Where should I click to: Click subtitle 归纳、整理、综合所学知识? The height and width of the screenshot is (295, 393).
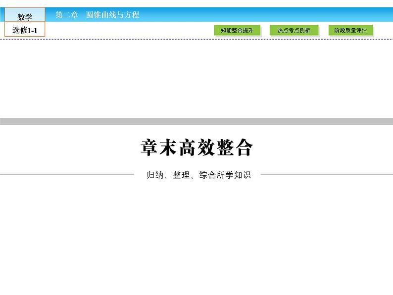click(x=198, y=175)
